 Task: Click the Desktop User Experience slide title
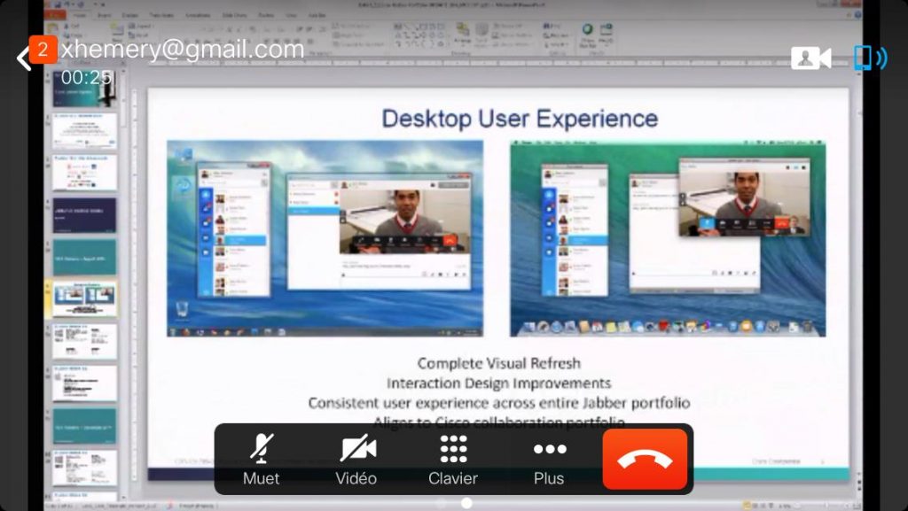[x=520, y=119]
